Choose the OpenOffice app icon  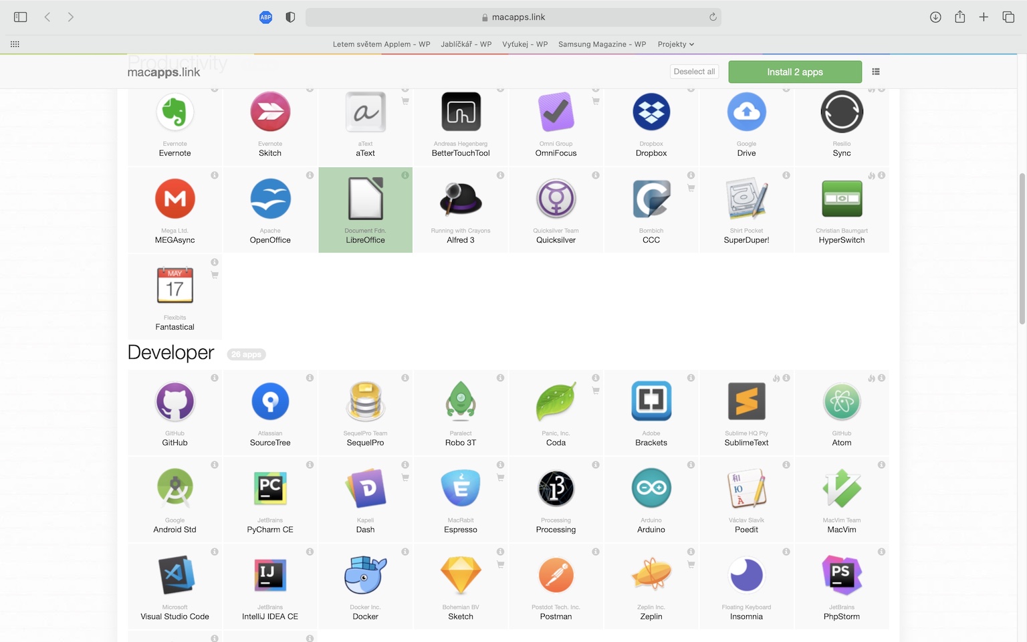pyautogui.click(x=270, y=199)
